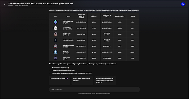Viewport: 189px width, 99px height.
Task: Select the 'Run technical analysis' suggestion button
Action: pyautogui.click(x=105, y=80)
